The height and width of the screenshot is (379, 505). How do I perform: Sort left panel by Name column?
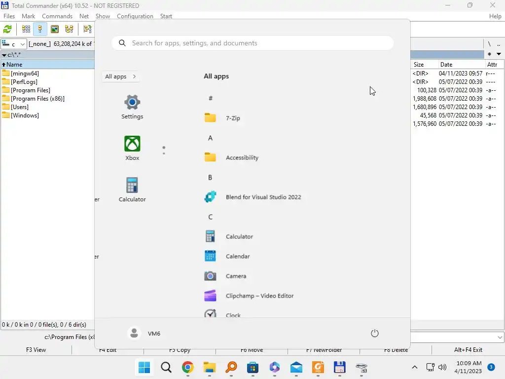click(x=48, y=65)
